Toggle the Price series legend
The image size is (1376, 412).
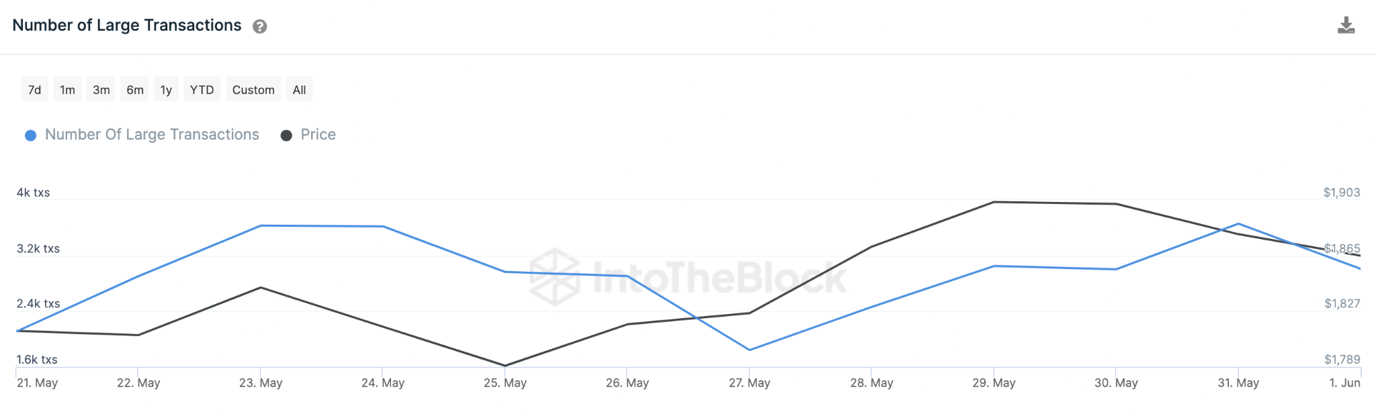click(318, 135)
